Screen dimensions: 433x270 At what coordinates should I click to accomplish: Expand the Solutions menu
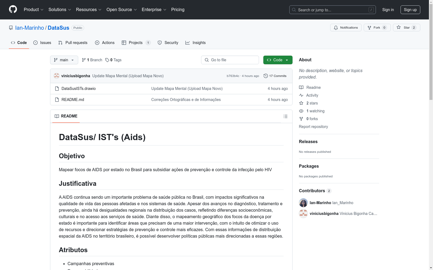(x=60, y=9)
